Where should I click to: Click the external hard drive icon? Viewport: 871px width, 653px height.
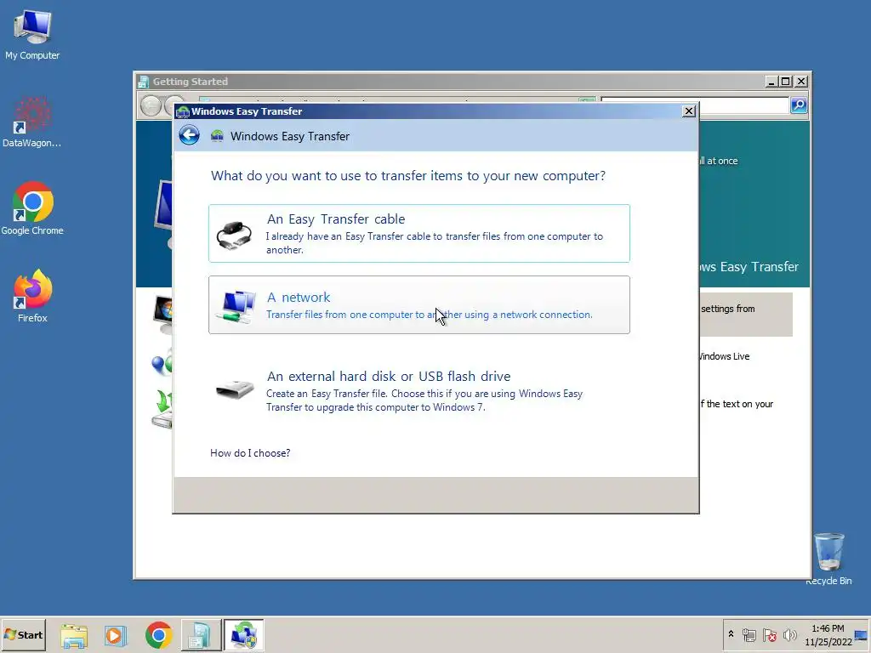(x=235, y=389)
